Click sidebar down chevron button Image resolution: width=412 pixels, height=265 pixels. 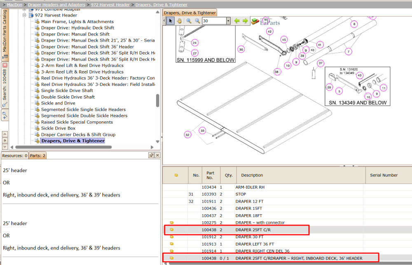[5, 147]
